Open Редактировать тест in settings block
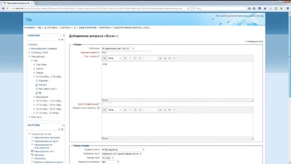Screen dimensions: 291x164 click(x=44, y=151)
